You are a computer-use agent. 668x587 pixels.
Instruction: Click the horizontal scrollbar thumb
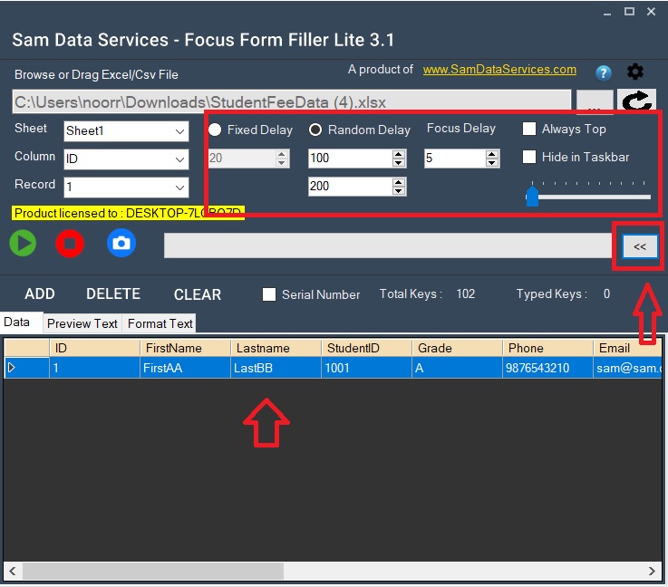tap(153, 571)
